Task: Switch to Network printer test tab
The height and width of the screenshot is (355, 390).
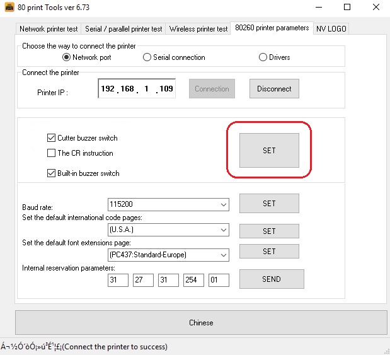Action: tap(49, 29)
